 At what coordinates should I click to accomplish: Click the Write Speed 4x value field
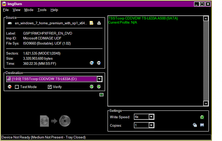click(141, 117)
